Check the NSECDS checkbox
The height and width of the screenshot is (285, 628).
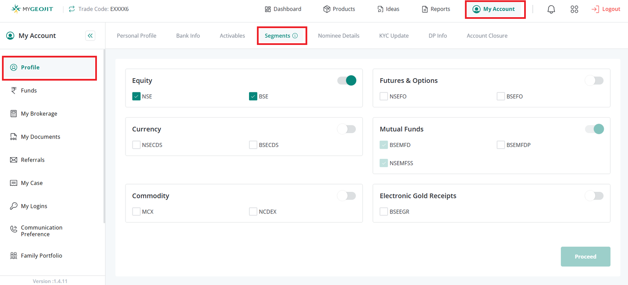pos(137,145)
